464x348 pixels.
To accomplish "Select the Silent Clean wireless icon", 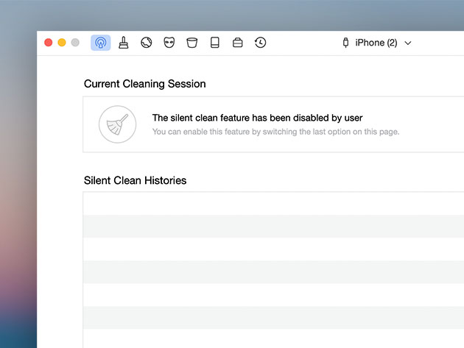I will 101,43.
